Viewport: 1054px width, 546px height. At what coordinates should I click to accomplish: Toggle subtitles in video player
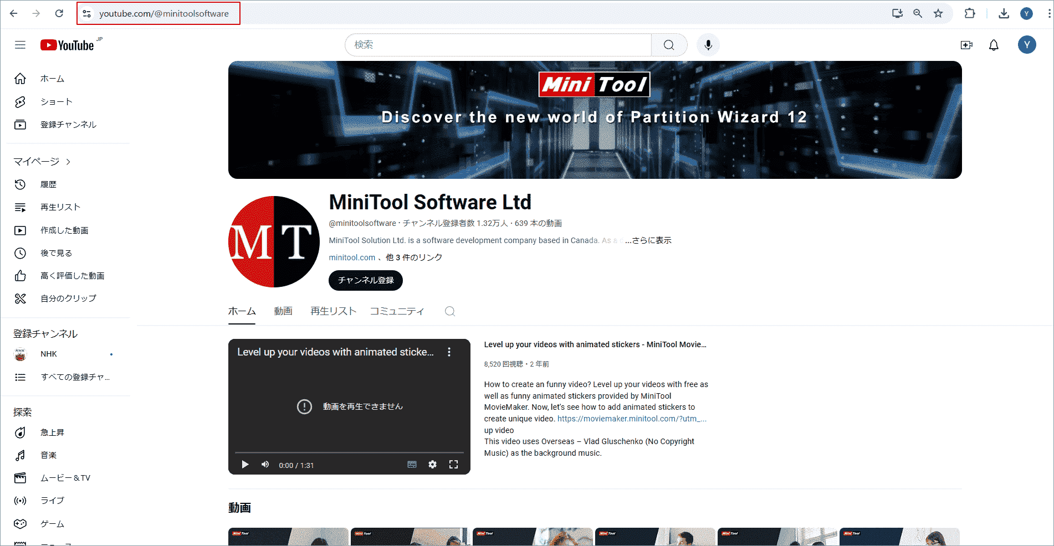tap(412, 465)
